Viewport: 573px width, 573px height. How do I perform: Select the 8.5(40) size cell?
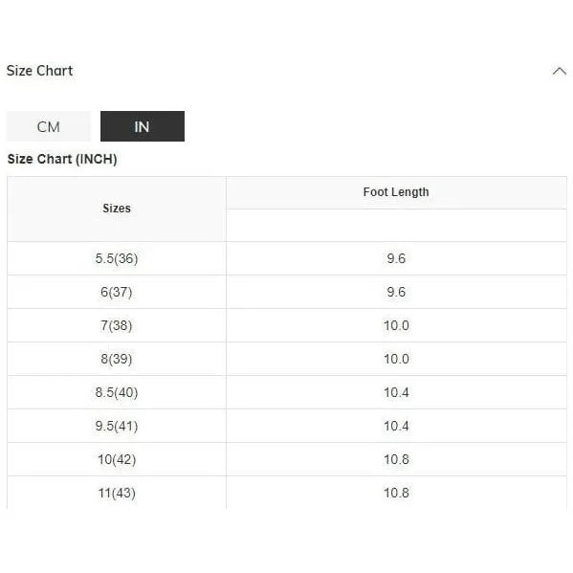pos(117,392)
